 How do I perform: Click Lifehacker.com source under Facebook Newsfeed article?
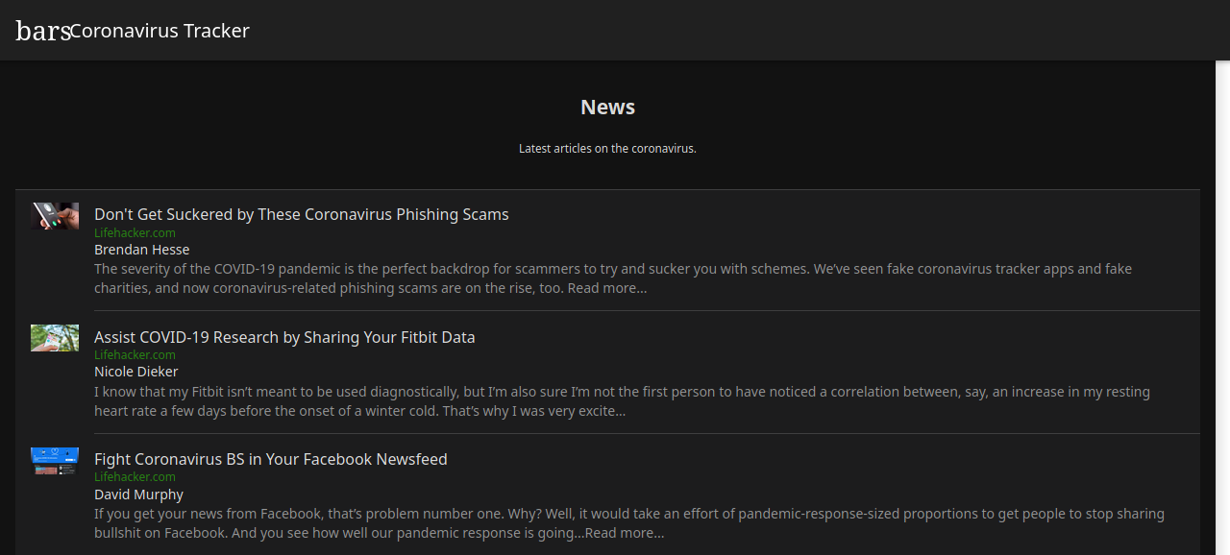point(135,476)
